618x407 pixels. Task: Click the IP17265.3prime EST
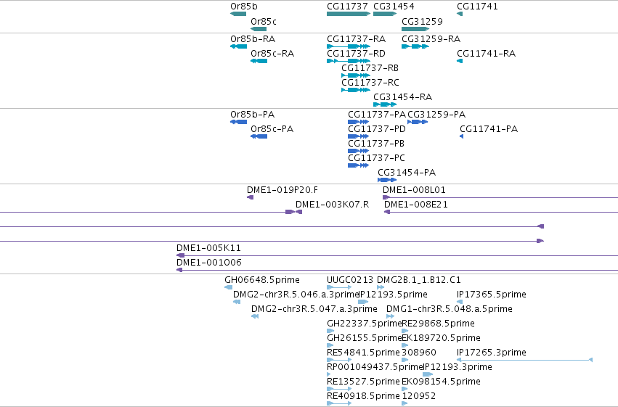[524, 360]
